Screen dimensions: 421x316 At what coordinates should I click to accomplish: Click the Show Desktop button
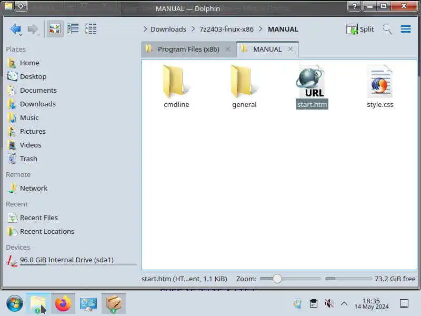[x=404, y=304]
